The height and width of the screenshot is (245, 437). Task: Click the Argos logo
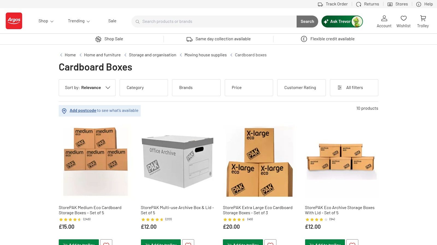(x=14, y=21)
